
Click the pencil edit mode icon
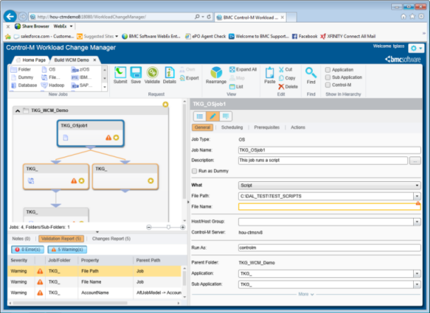pyautogui.click(x=213, y=116)
